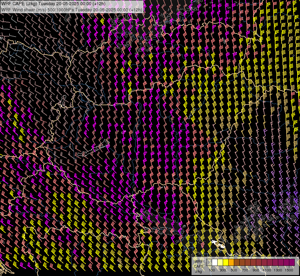Screen dimensions: 300x276
Task: Click the legend swatch between 700 and 800
Action: (248, 262)
